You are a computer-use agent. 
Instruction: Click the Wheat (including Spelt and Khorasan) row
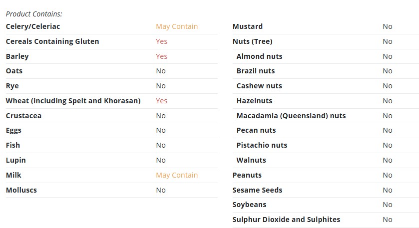point(112,101)
